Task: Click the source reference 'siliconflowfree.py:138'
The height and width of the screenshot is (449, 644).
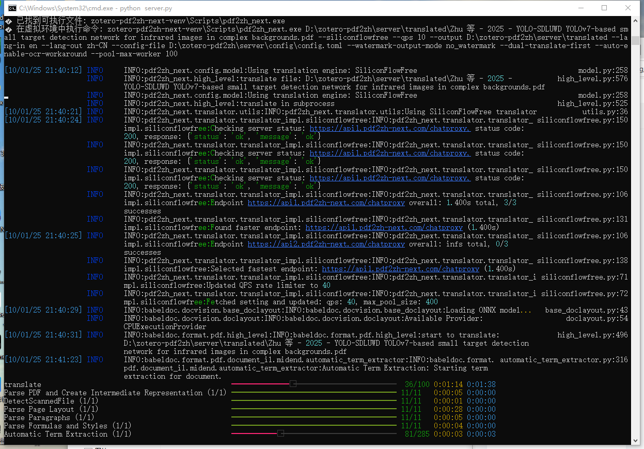Action: (x=583, y=260)
